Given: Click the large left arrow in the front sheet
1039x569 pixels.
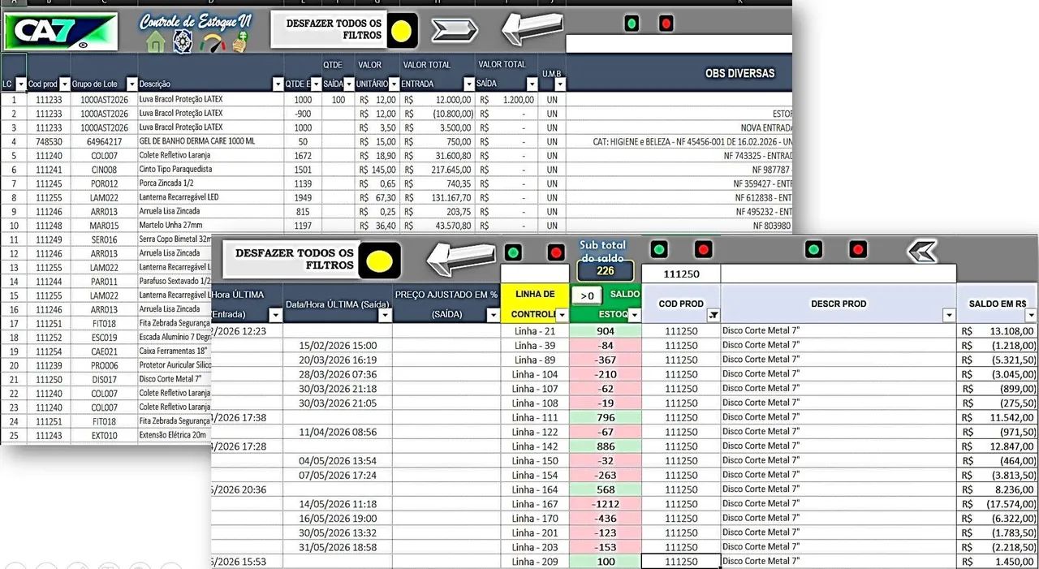Looking at the screenshot, I should point(459,259).
